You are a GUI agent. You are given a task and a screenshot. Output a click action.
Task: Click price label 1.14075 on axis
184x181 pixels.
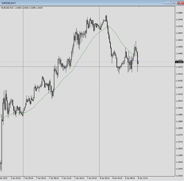point(179,101)
